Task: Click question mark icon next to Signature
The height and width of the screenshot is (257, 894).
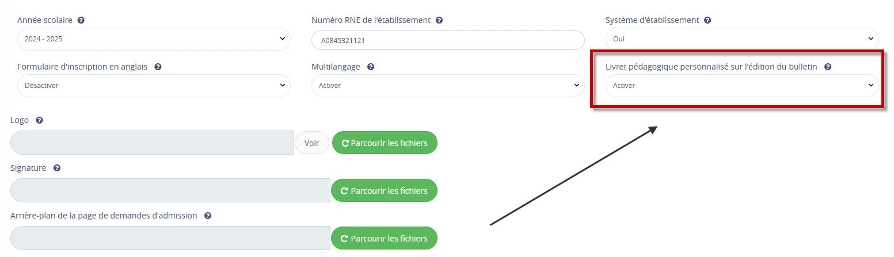Action: [x=57, y=168]
